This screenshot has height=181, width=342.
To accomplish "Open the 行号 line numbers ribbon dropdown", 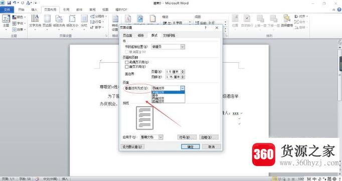I will (97, 22).
